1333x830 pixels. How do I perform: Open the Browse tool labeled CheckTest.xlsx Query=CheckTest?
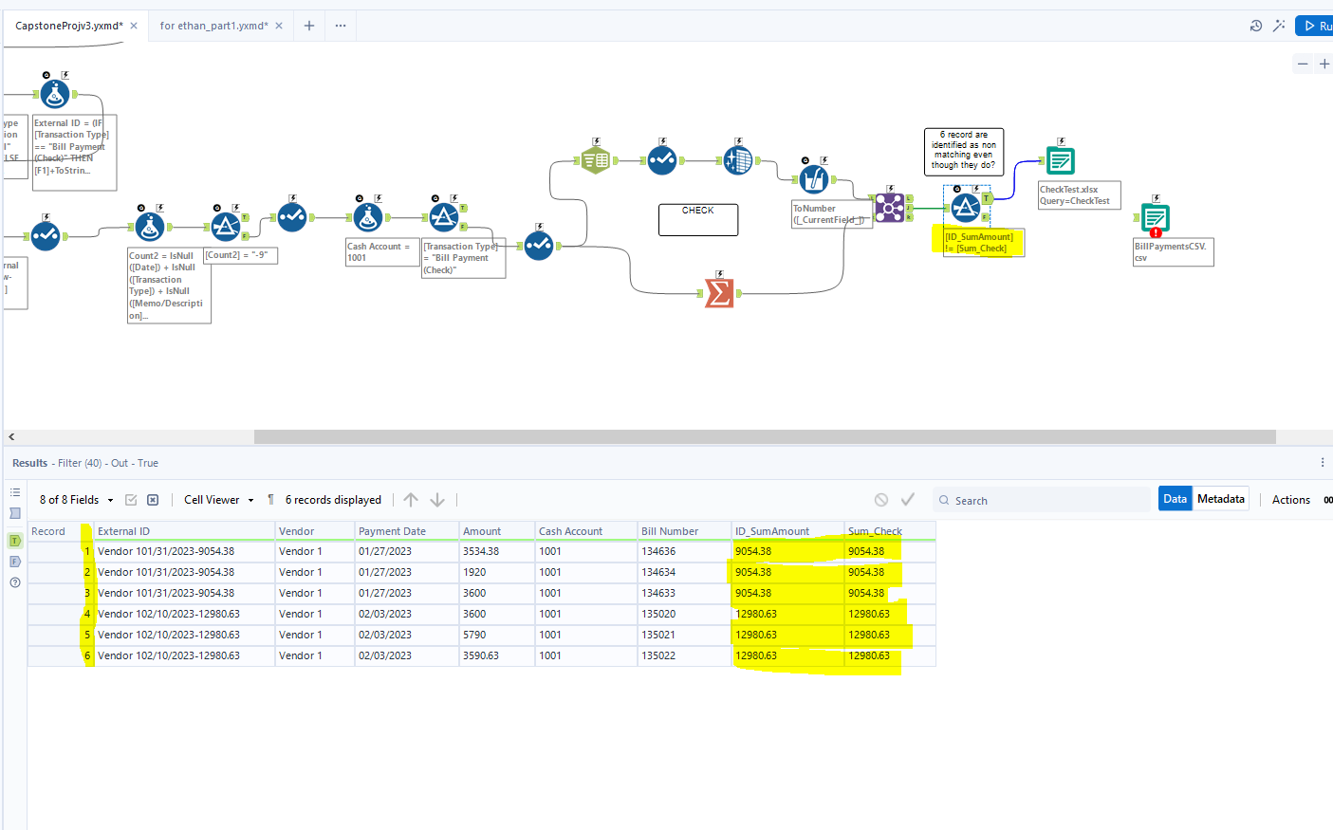pyautogui.click(x=1060, y=160)
